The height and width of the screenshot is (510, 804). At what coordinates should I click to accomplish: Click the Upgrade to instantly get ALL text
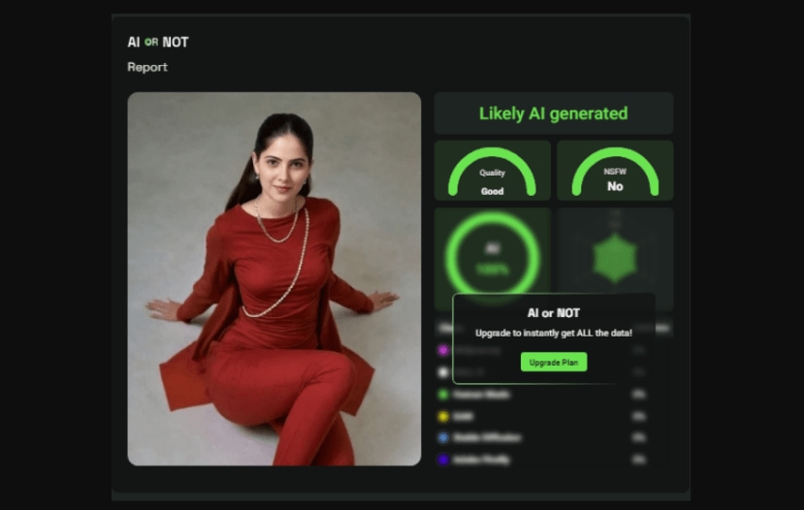click(554, 334)
